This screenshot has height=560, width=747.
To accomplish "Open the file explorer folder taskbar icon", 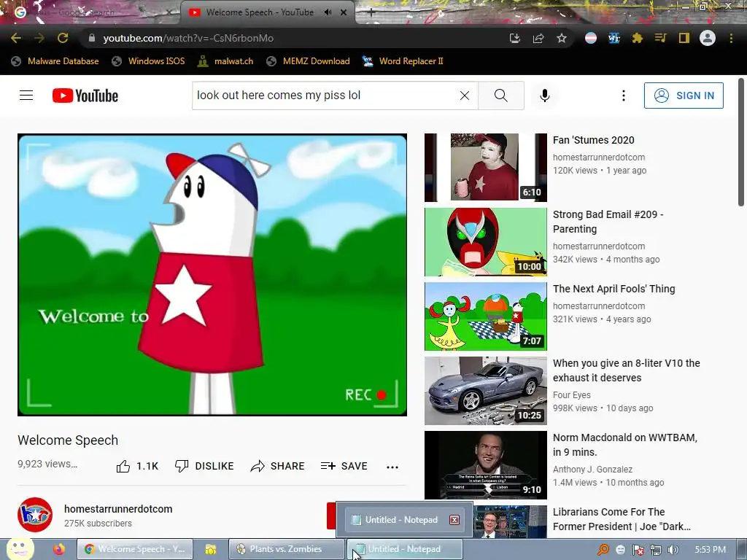I will pyautogui.click(x=210, y=549).
